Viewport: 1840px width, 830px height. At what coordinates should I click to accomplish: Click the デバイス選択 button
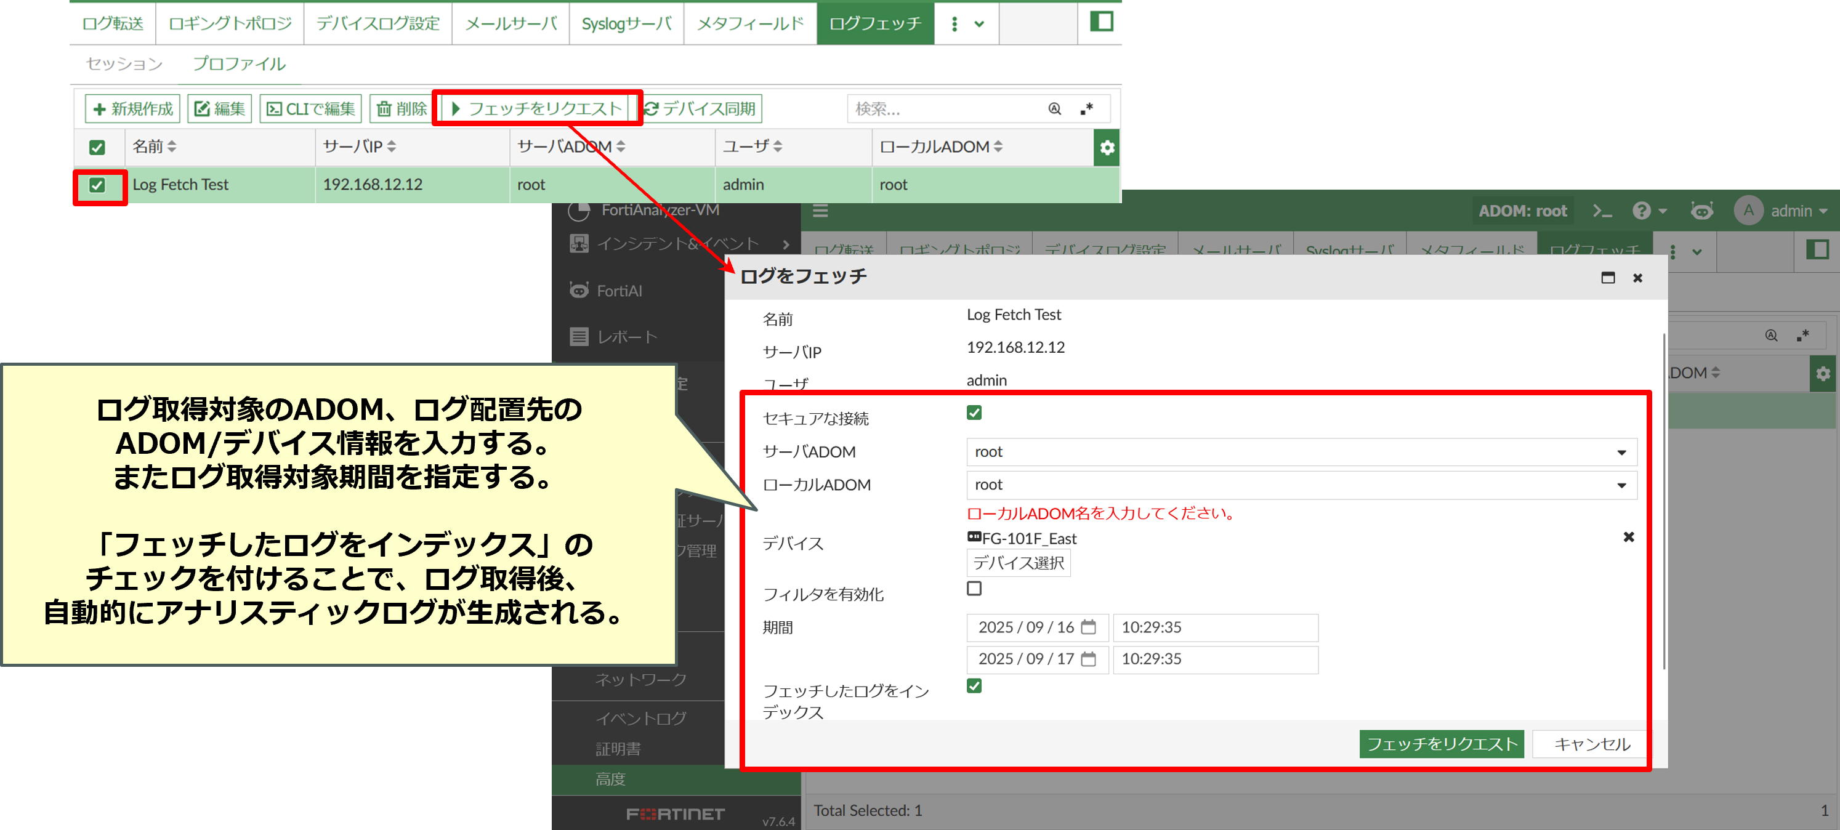point(1018,563)
